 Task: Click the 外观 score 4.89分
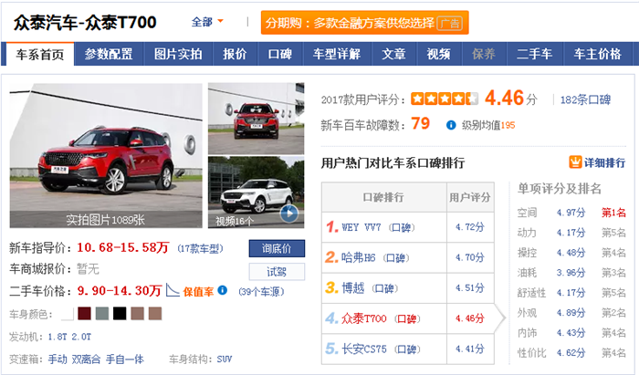click(571, 313)
